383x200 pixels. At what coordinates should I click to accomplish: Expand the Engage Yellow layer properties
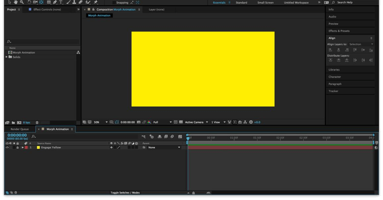23,147
